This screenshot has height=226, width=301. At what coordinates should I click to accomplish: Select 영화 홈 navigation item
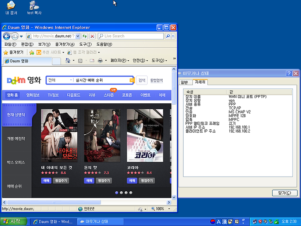13,95
